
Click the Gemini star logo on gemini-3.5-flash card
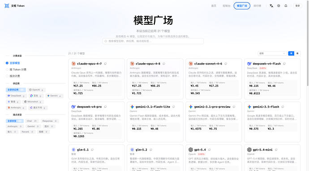(249, 107)
